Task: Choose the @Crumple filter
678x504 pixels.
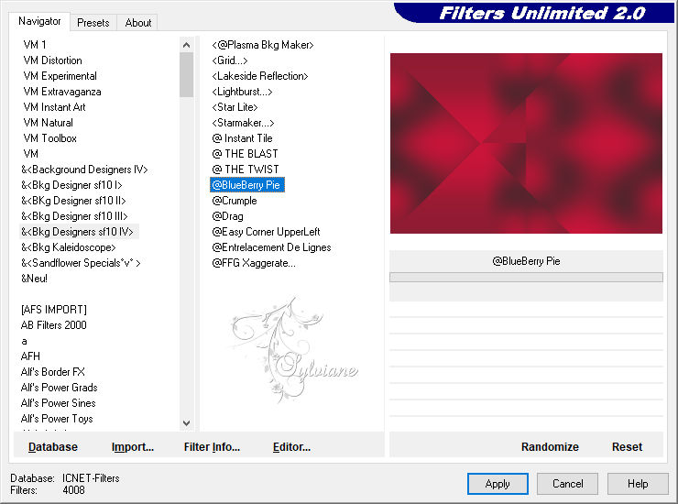Action: [x=235, y=201]
